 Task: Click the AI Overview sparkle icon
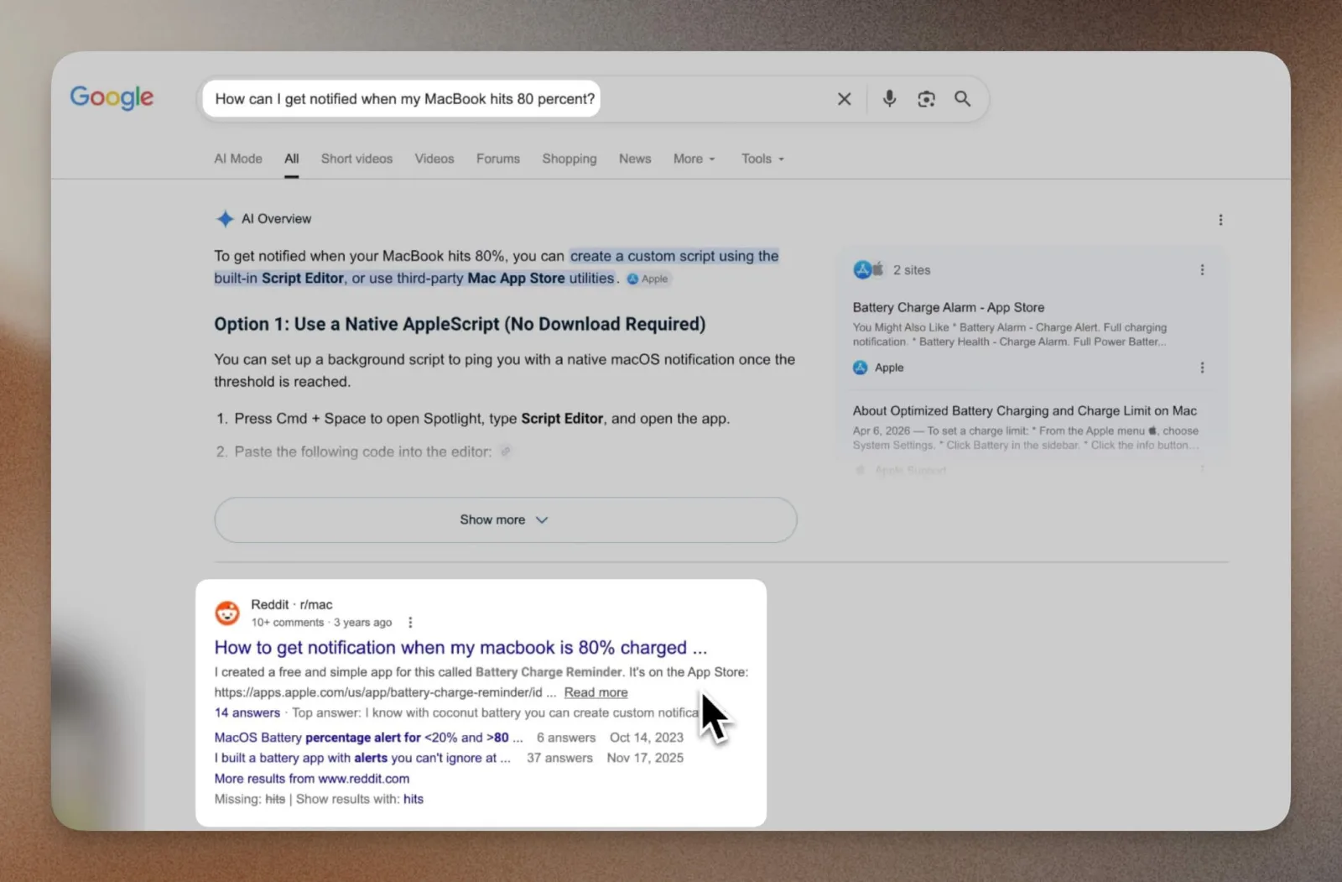(225, 219)
